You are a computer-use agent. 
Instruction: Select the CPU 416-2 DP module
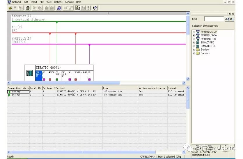click(38, 74)
